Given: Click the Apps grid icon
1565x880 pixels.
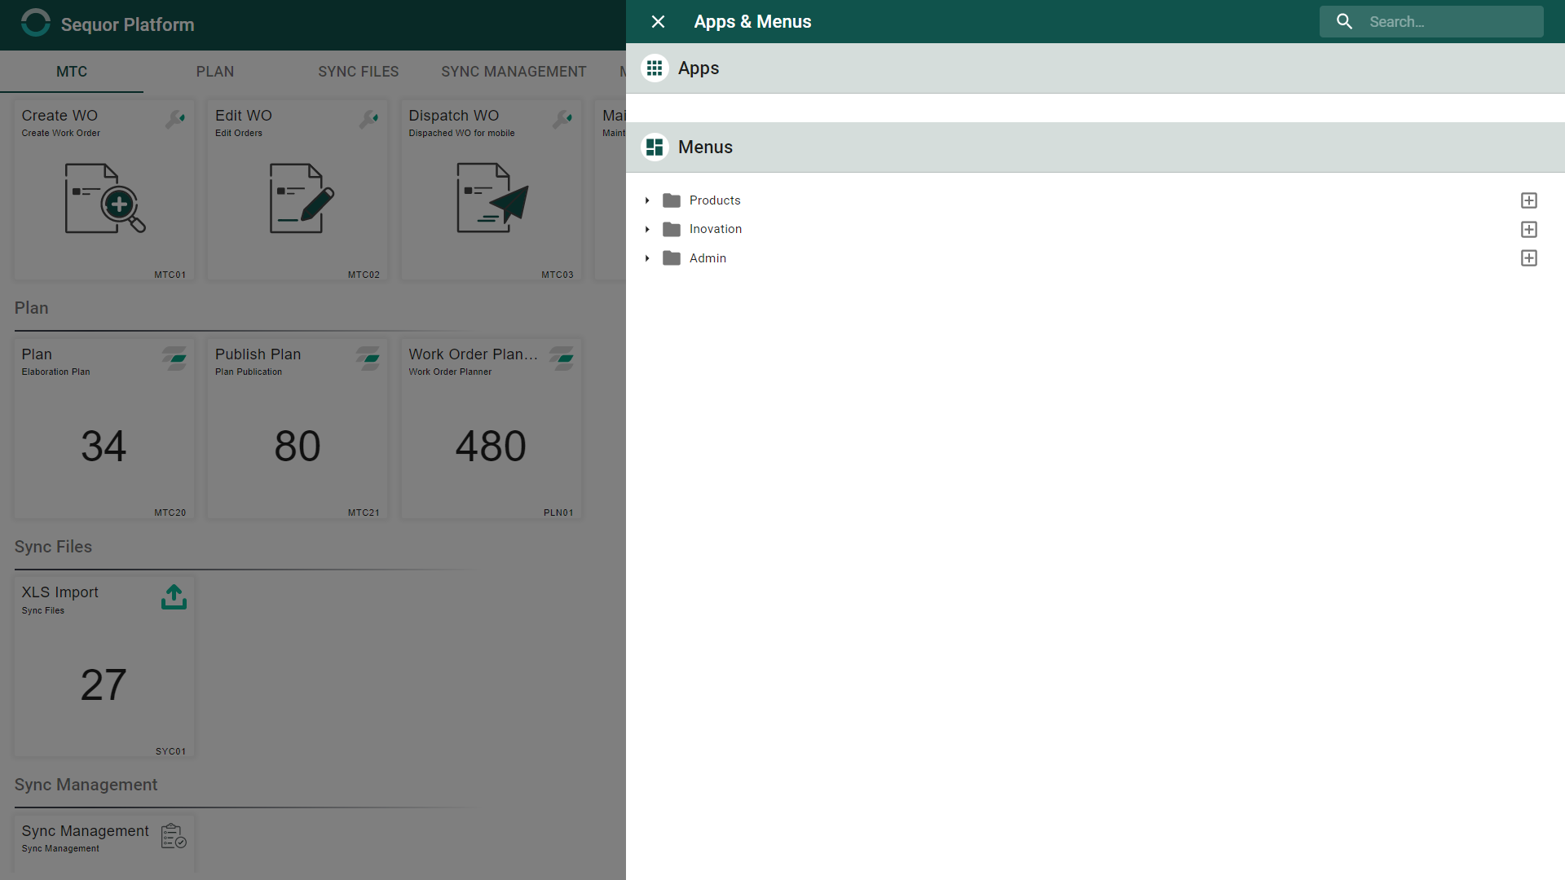Looking at the screenshot, I should tap(655, 68).
